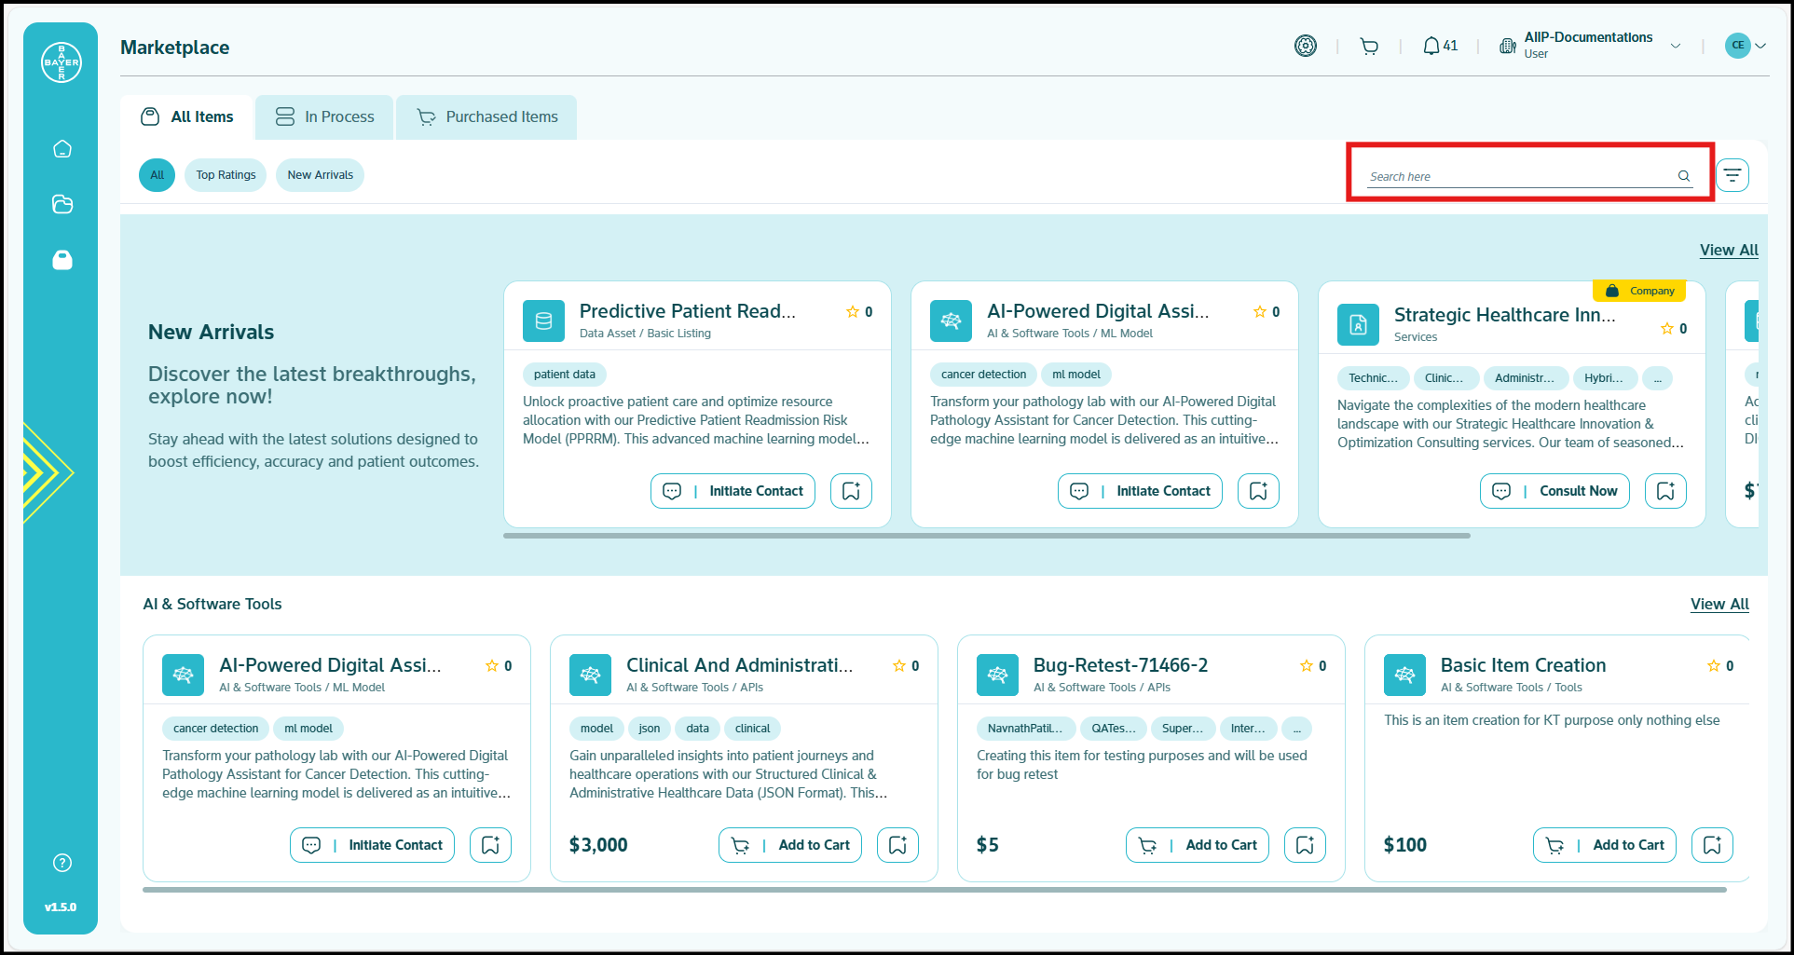Open the folder icon in sidebar
This screenshot has height=955, width=1794.
(x=62, y=204)
